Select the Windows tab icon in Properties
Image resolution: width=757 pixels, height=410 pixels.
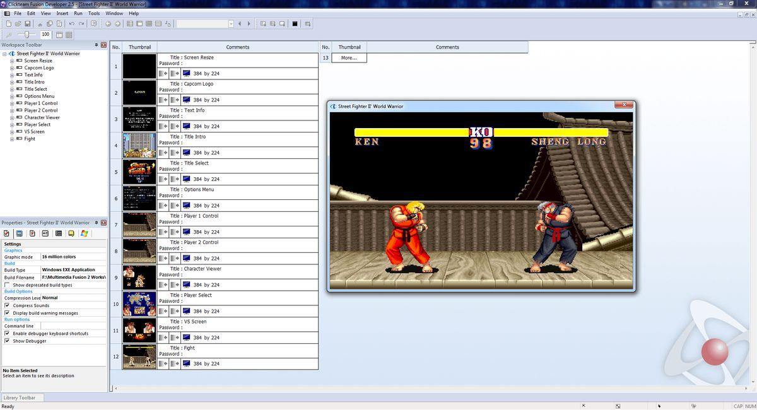(84, 233)
